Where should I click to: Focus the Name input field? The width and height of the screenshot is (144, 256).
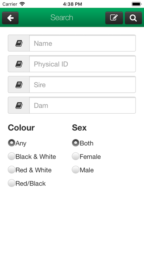pyautogui.click(x=83, y=43)
